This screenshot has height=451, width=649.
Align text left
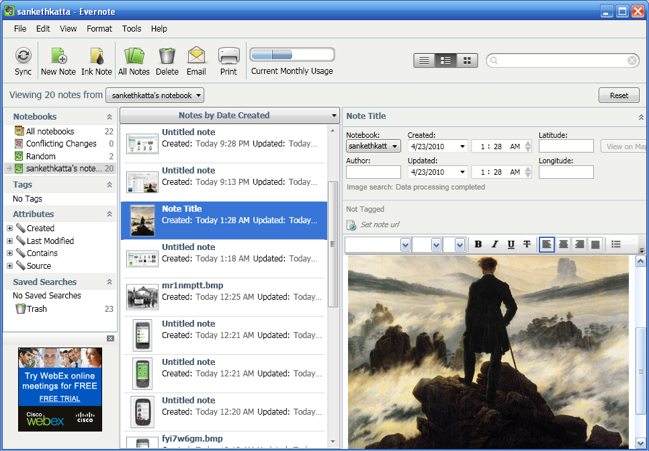[x=547, y=245]
